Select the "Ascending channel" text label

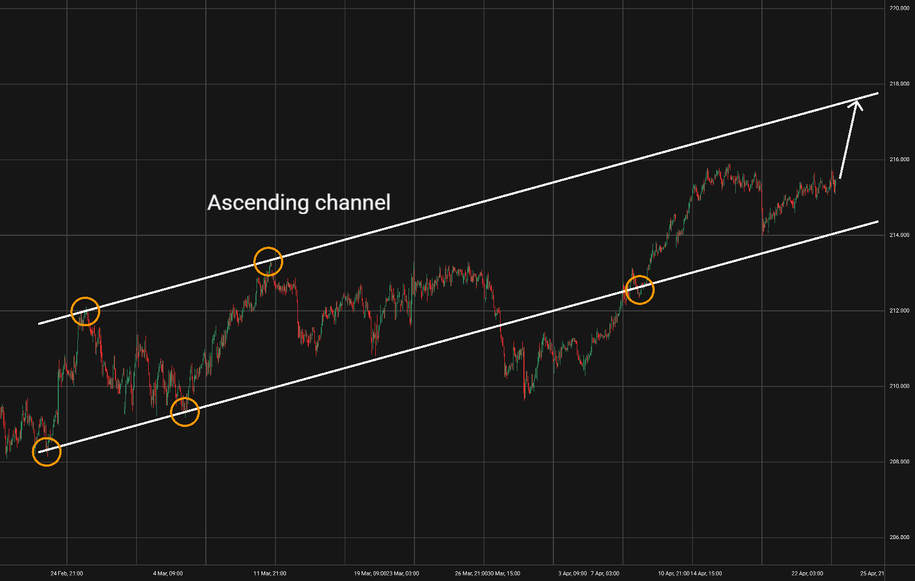point(299,203)
